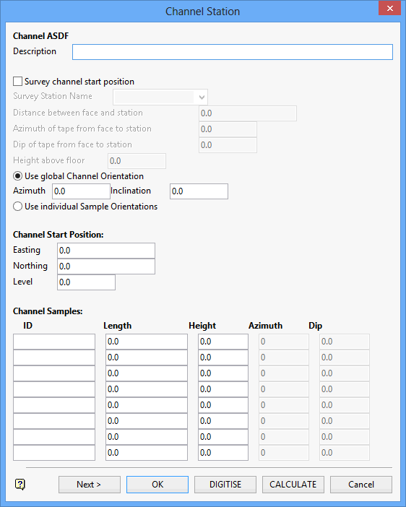Select Use individual Sample Orientations option
Viewport: 406px width, 507px height.
(18, 207)
